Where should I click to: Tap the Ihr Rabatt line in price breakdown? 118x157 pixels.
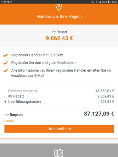click(59, 96)
